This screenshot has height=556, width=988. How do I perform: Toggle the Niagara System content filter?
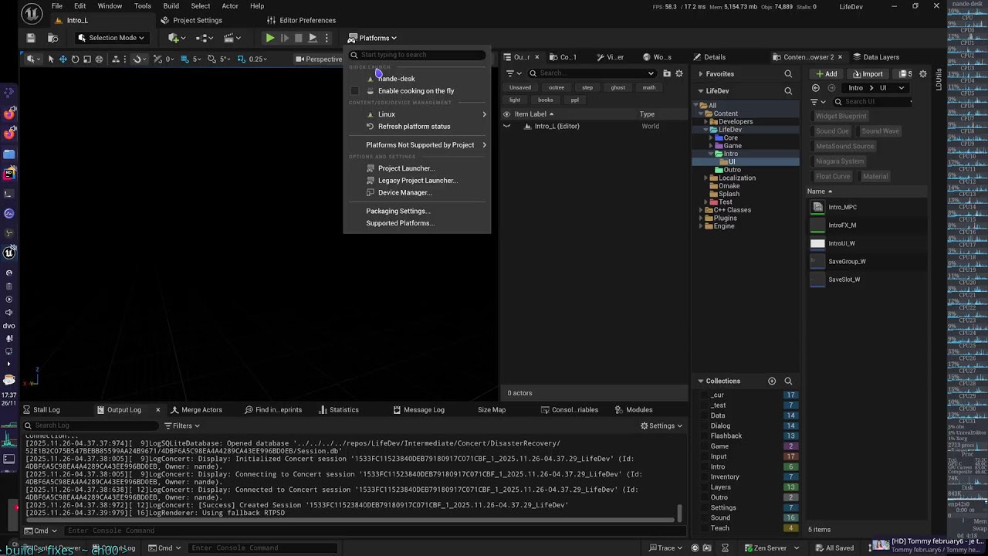[840, 161]
